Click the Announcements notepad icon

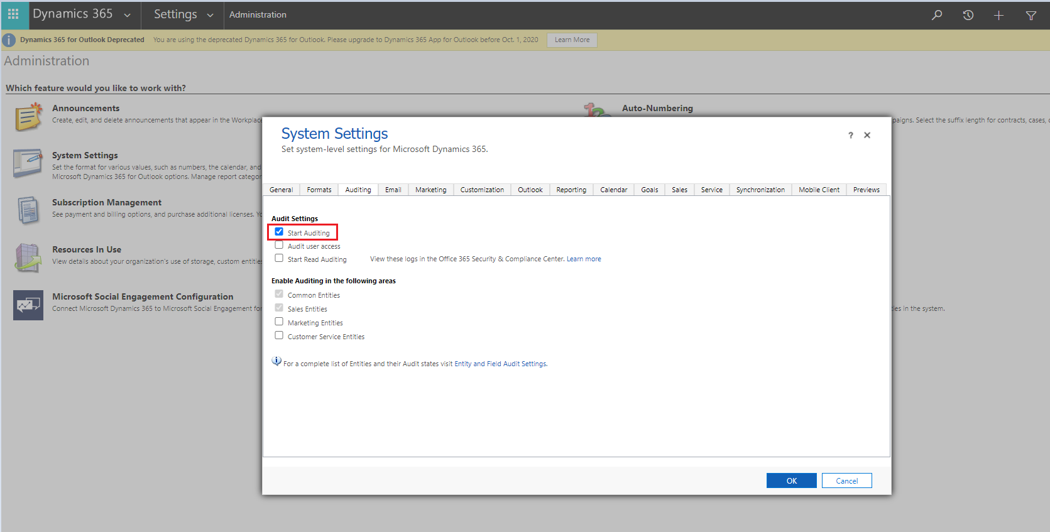pos(28,117)
